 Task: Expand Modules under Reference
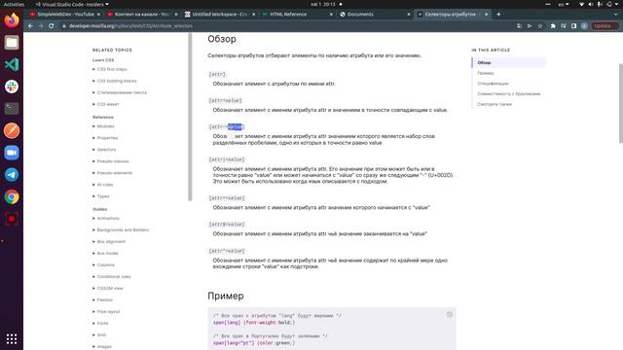[103, 126]
